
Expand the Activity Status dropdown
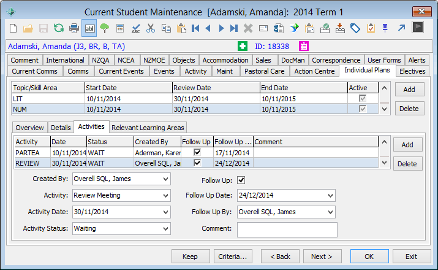(165, 229)
